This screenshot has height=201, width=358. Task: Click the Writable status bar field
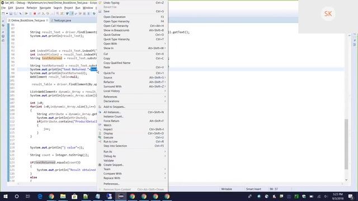(x=227, y=189)
